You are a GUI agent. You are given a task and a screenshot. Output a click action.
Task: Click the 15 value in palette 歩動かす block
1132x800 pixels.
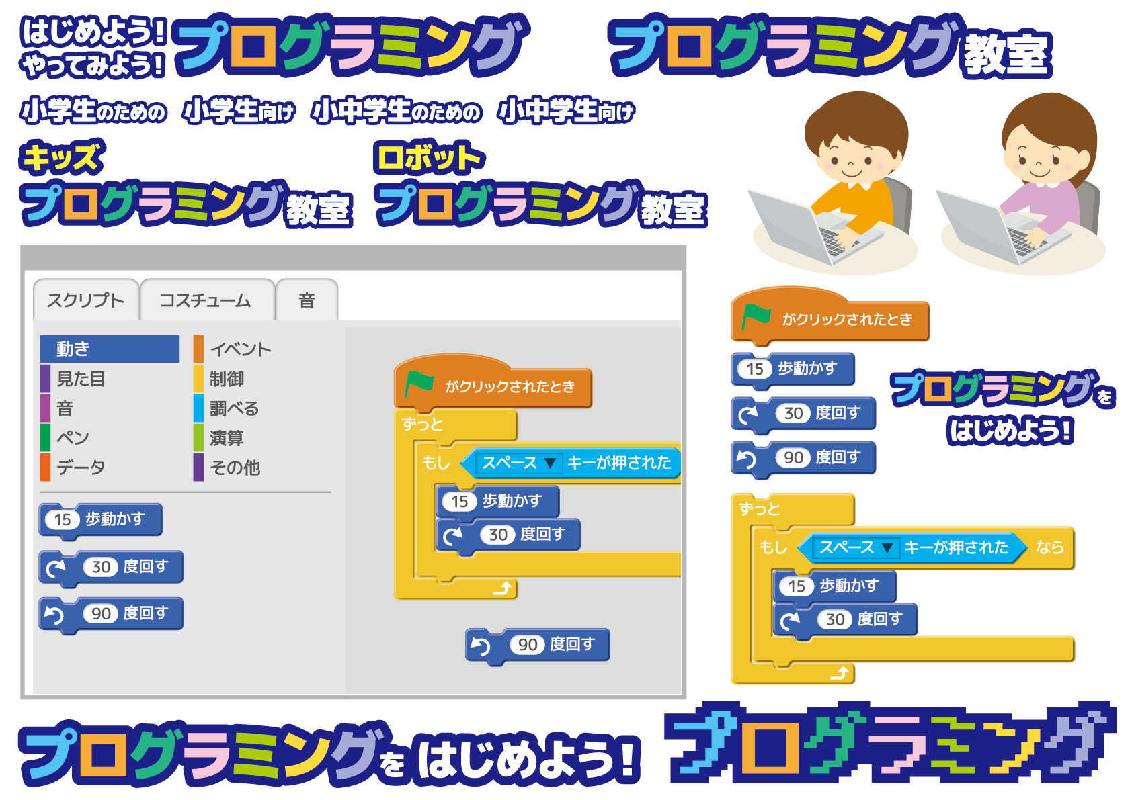pyautogui.click(x=63, y=520)
